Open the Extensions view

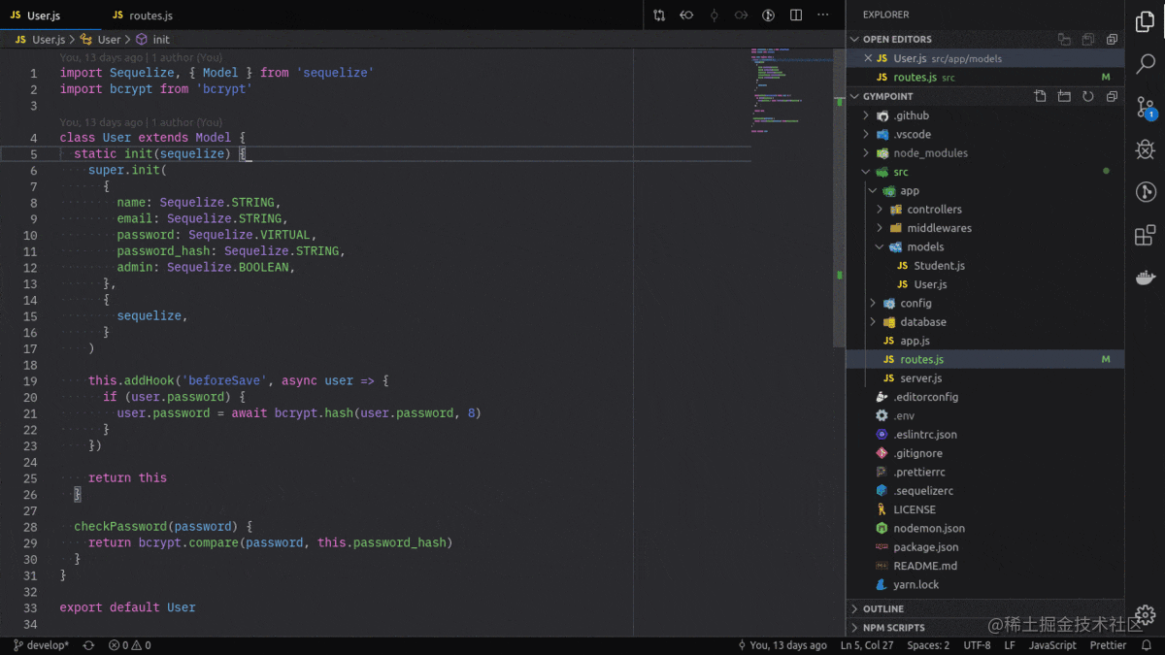point(1146,235)
